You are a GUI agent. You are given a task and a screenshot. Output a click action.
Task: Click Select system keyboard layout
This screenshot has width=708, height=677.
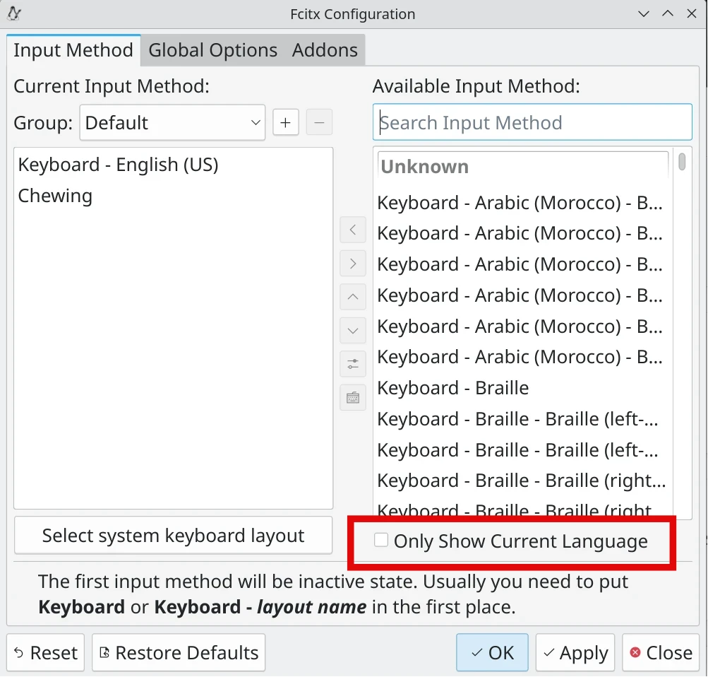tap(174, 536)
